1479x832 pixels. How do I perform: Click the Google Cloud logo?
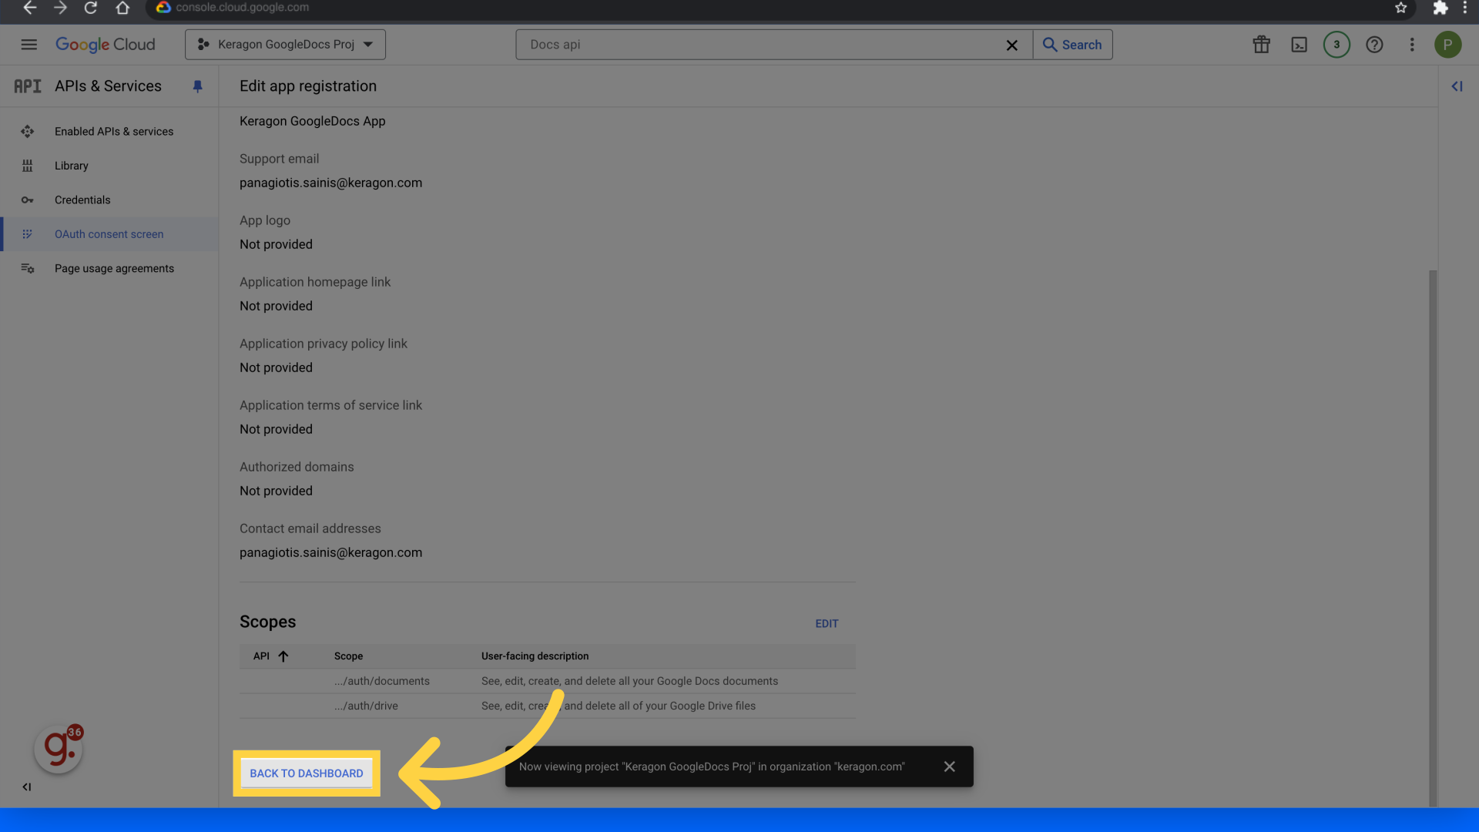click(106, 45)
